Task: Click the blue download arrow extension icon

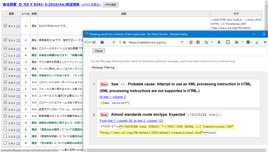Action: [x=219, y=42]
